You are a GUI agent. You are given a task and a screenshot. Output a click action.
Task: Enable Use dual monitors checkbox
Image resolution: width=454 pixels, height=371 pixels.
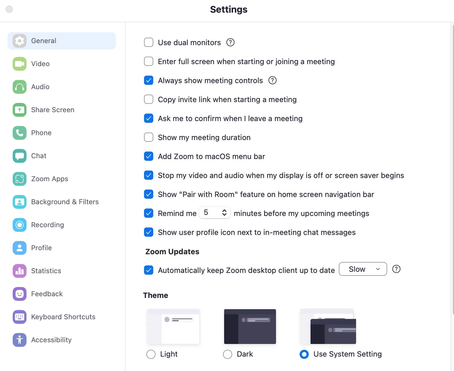[x=149, y=42]
